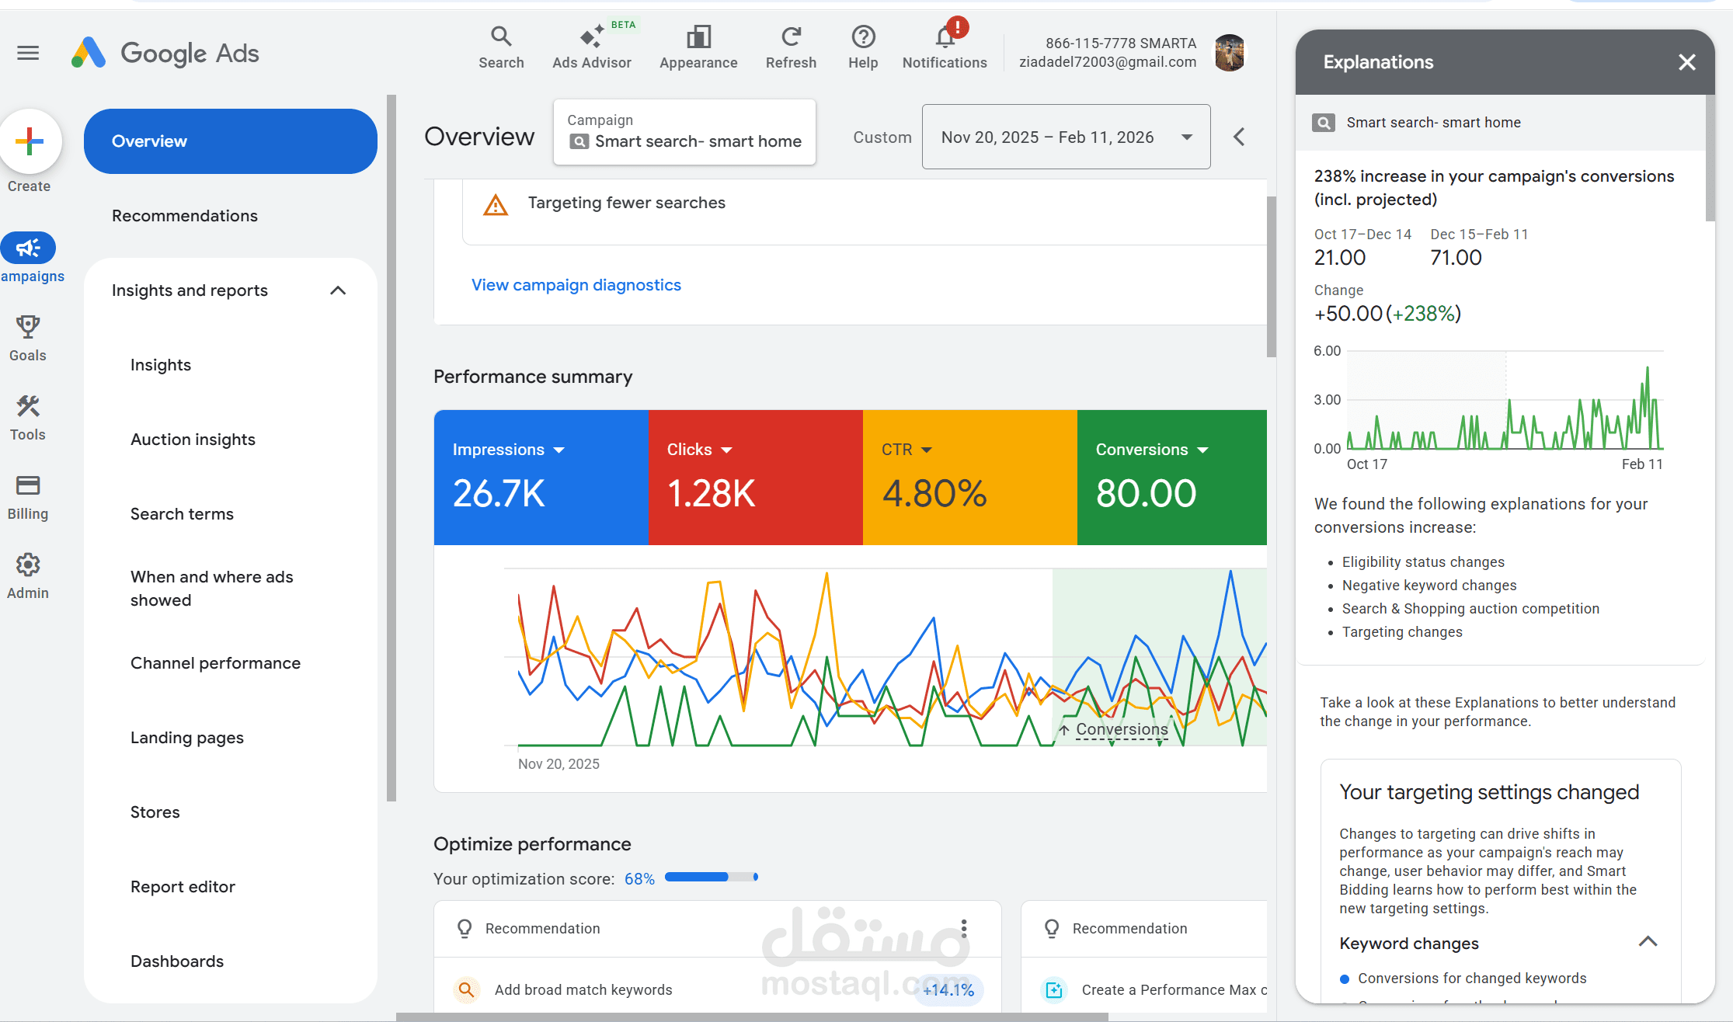Click the Search magnifier icon

point(501,36)
